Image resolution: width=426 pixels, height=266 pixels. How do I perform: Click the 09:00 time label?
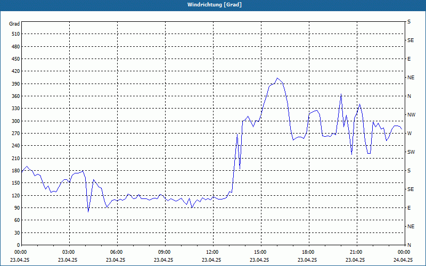165,252
